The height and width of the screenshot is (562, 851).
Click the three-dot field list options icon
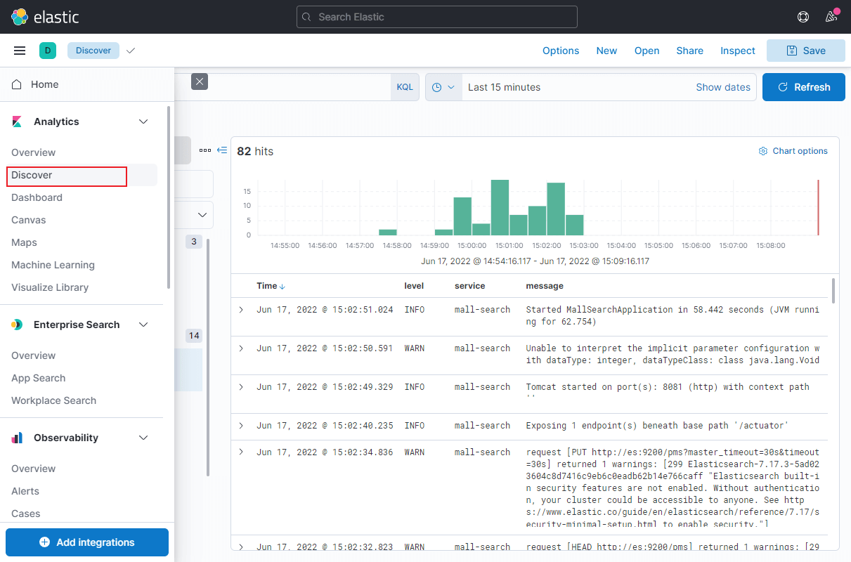click(x=205, y=150)
